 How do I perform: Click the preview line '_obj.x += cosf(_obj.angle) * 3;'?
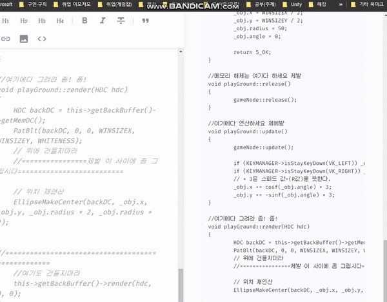pos(283,187)
